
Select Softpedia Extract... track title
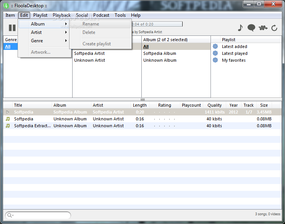(x=32, y=126)
